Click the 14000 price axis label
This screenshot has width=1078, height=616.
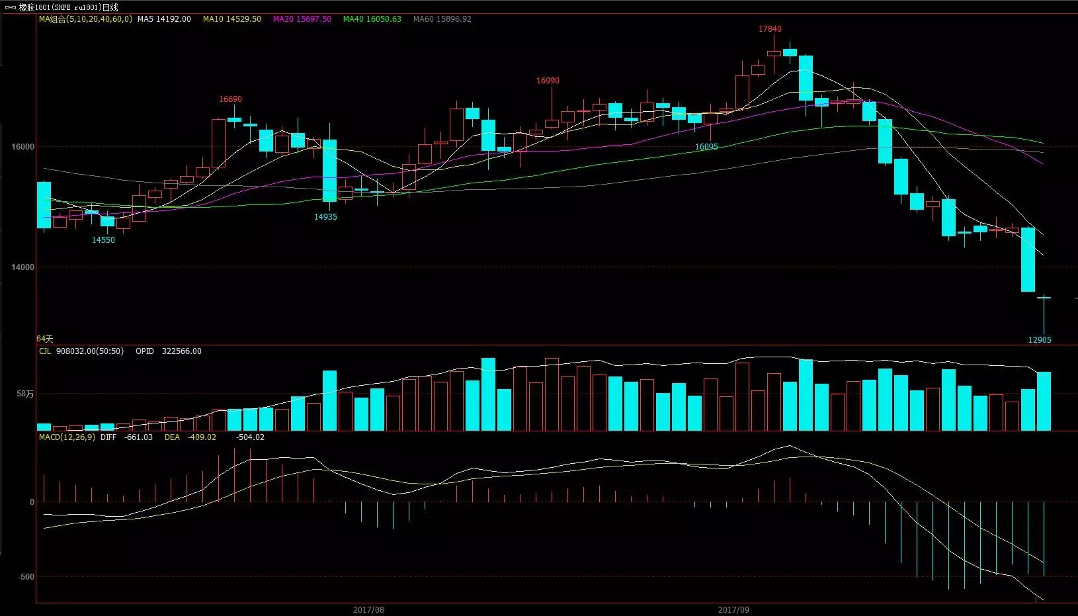23,267
